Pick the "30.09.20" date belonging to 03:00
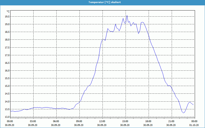205x128 pixels. tap(33, 125)
